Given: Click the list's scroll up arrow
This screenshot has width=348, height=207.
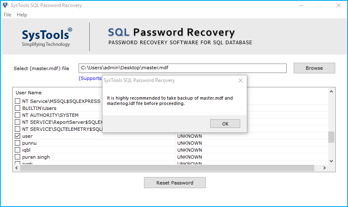Looking at the screenshot, I should tap(332, 91).
